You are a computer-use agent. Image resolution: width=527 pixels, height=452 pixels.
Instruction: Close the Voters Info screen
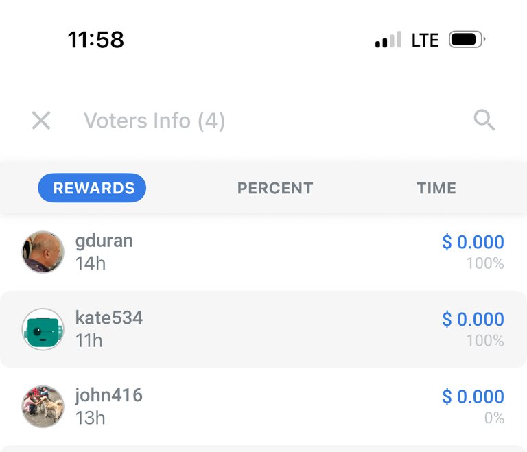point(41,121)
